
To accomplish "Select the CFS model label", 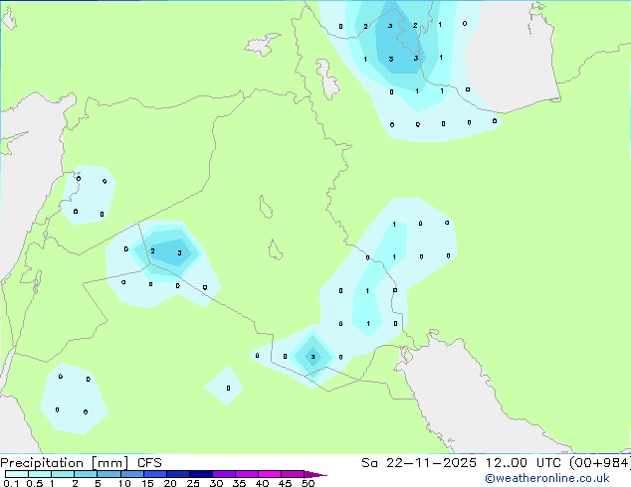I will (x=149, y=463).
